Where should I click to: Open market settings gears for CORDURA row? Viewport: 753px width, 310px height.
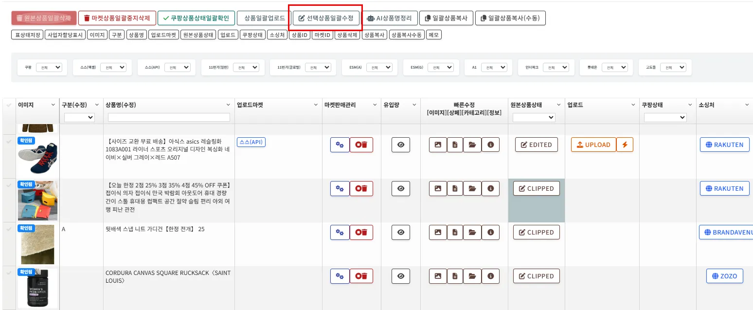340,276
